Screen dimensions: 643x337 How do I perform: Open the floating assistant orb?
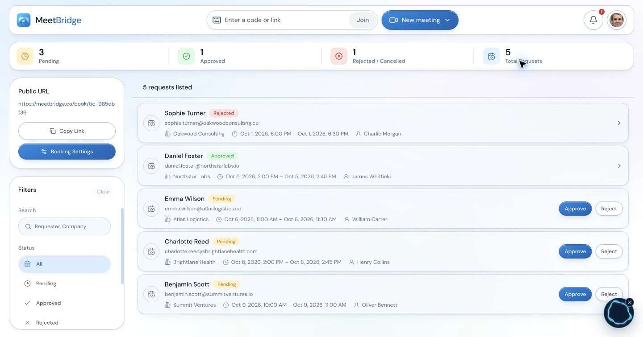[x=618, y=313]
